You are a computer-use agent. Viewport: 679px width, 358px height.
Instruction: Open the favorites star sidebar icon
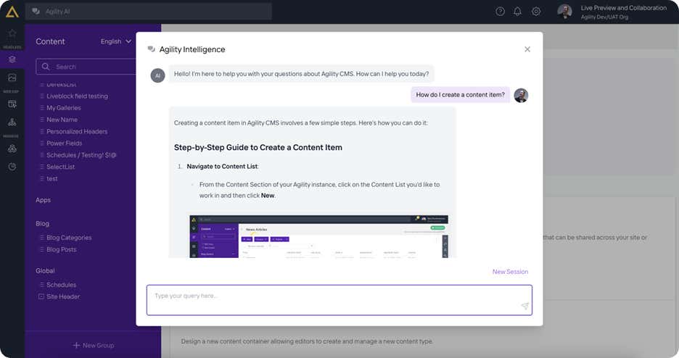pyautogui.click(x=12, y=33)
